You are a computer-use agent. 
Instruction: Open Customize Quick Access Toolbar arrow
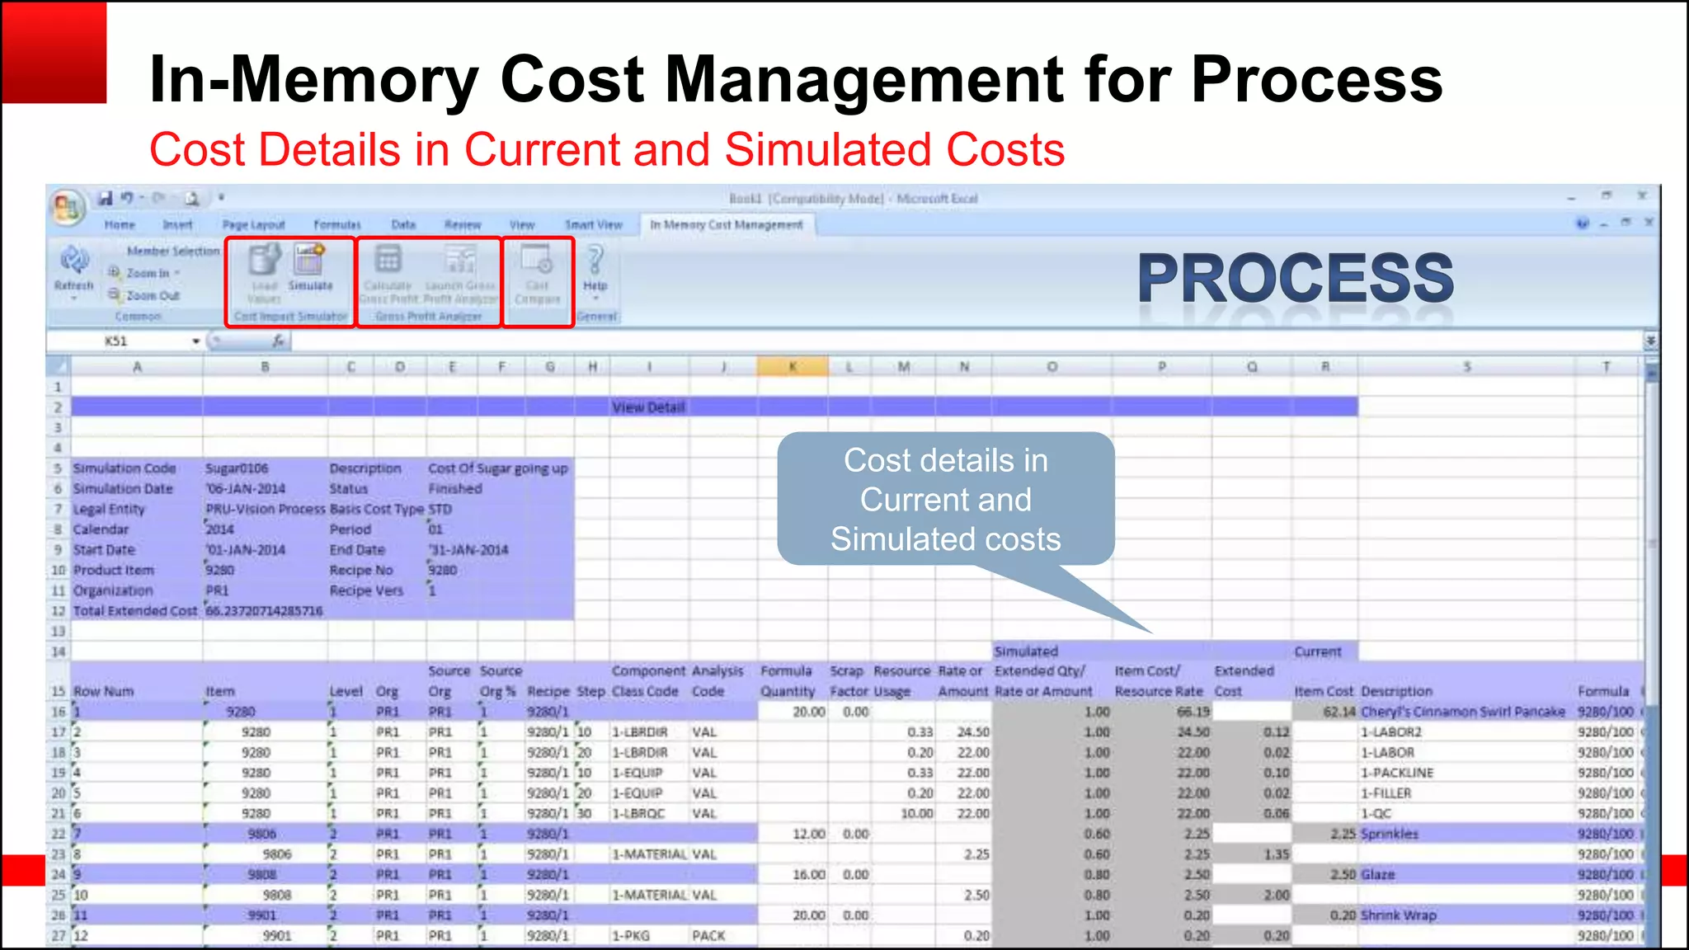[221, 198]
